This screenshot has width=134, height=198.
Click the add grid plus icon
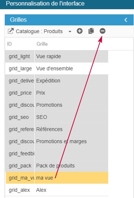pos(79,31)
